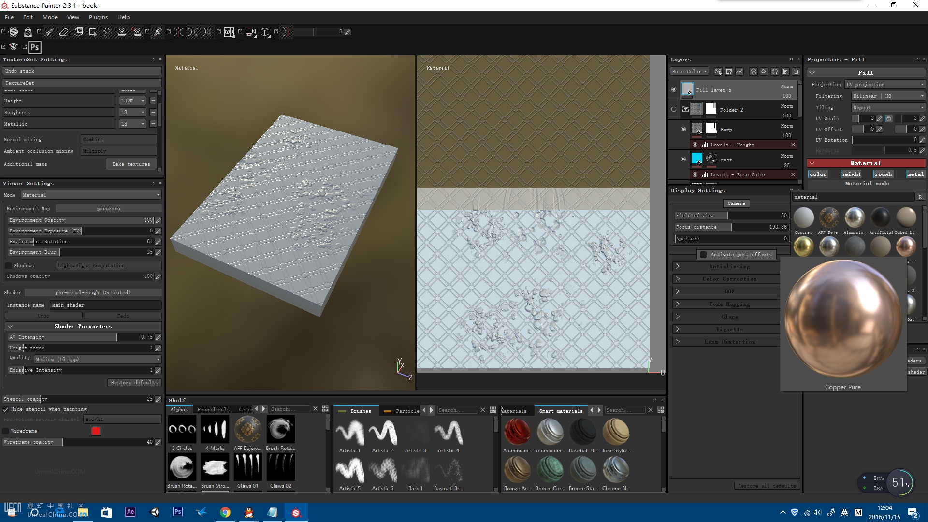Image resolution: width=928 pixels, height=522 pixels.
Task: Expand the Antialiasing section
Action: (726, 266)
